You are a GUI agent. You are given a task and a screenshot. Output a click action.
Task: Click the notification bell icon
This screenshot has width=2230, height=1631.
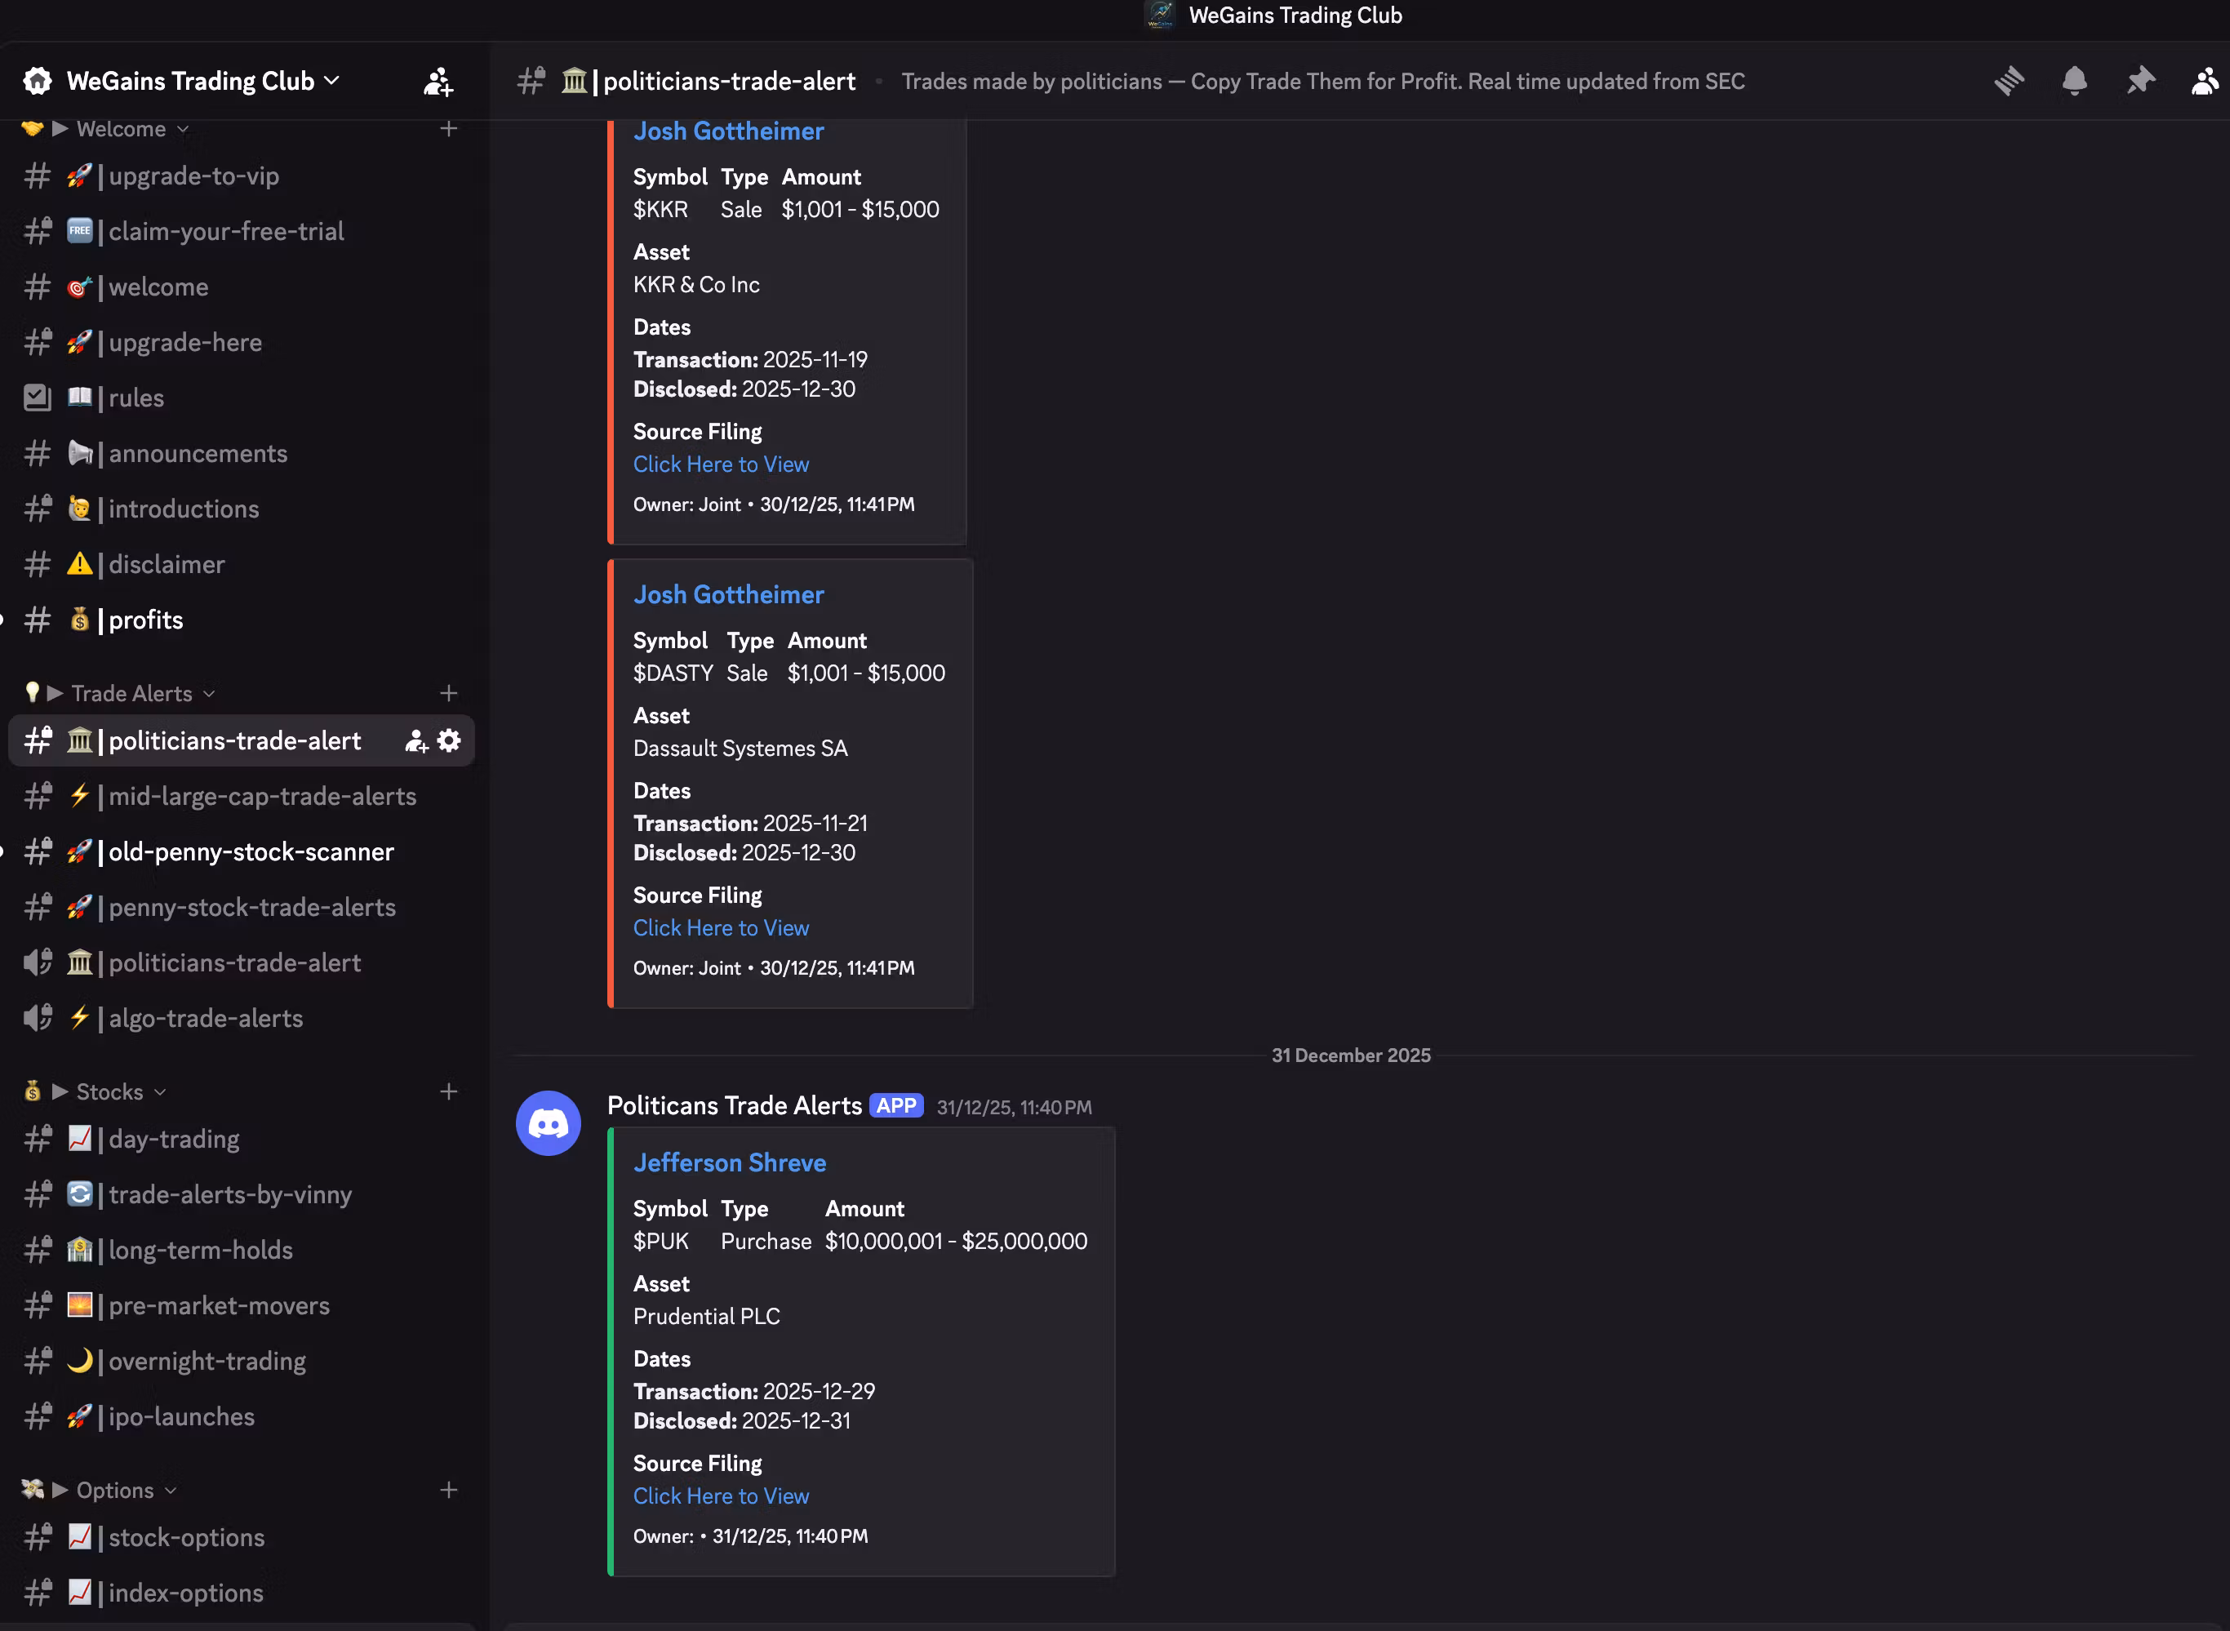2074,81
